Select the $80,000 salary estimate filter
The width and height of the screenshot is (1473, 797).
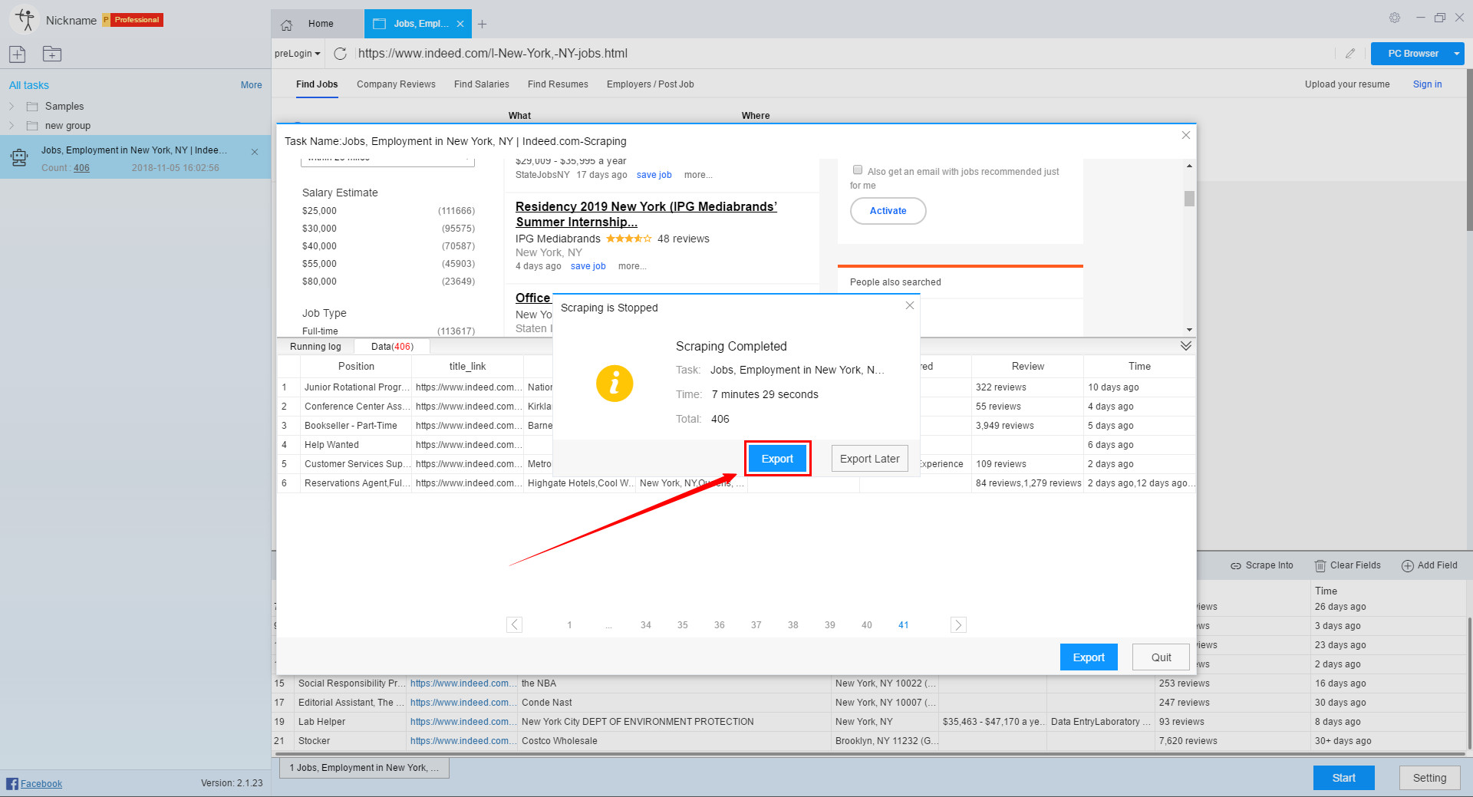pyautogui.click(x=319, y=282)
